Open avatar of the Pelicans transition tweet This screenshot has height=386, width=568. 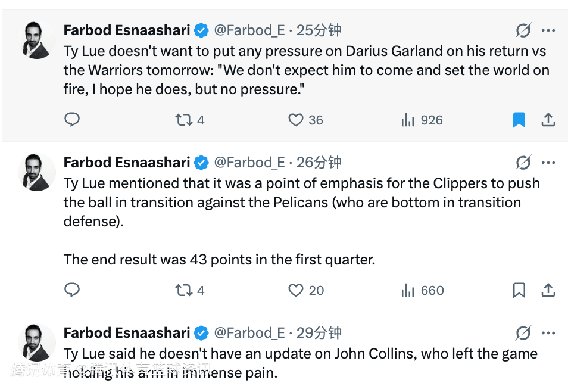(x=37, y=172)
